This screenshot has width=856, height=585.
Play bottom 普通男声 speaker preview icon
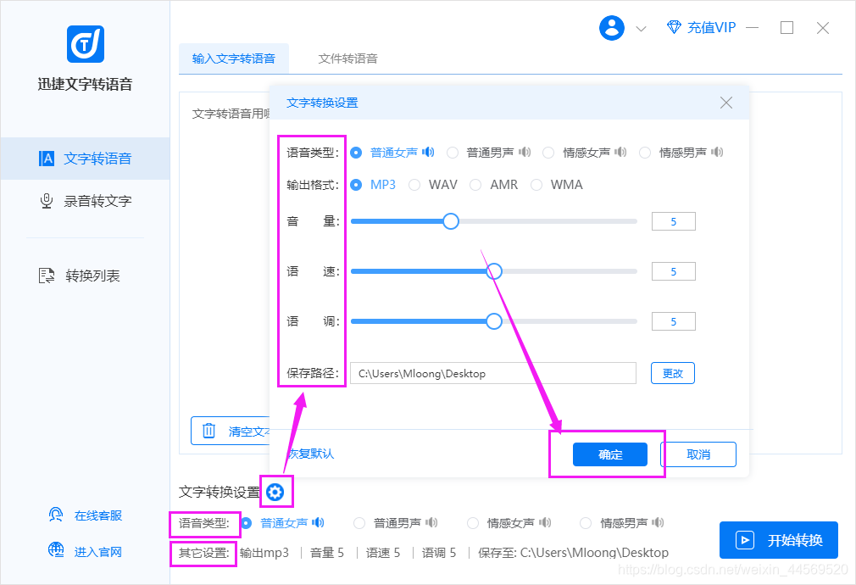pyautogui.click(x=431, y=523)
